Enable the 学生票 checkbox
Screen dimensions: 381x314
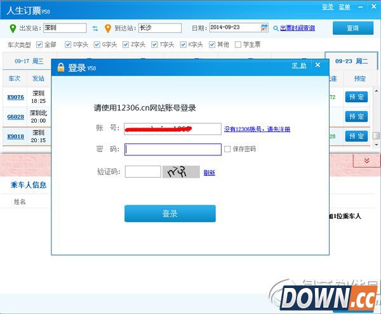(238, 44)
